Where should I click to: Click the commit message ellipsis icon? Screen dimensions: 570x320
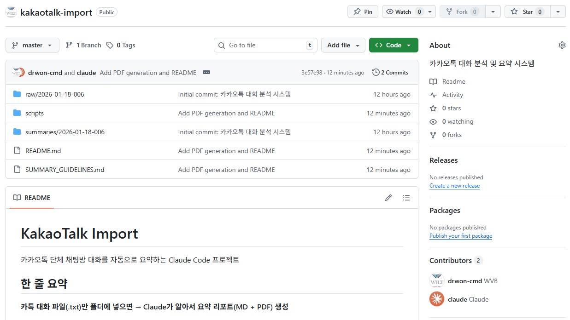tap(206, 73)
